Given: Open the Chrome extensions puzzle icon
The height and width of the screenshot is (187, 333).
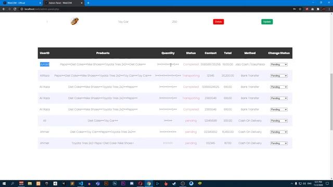Looking at the screenshot, I should [x=318, y=9].
